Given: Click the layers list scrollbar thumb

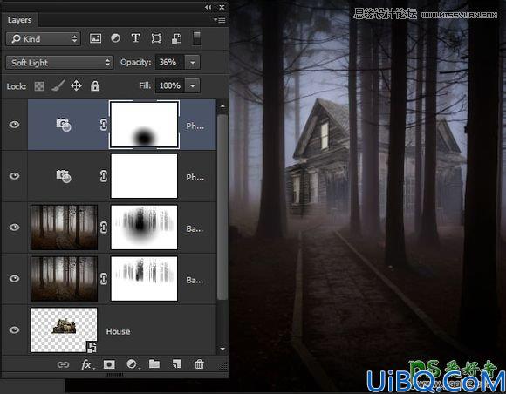Looking at the screenshot, I should 222,207.
